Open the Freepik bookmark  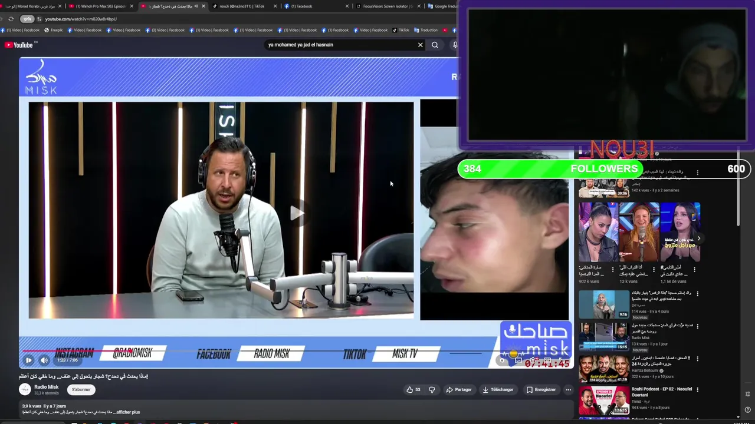point(53,30)
